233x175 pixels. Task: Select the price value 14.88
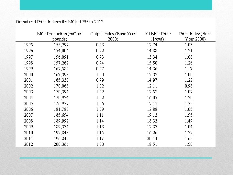click(152, 51)
